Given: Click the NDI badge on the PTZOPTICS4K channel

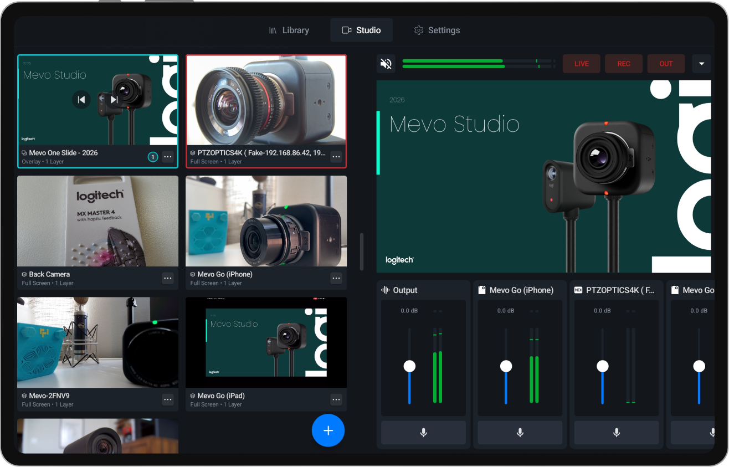Looking at the screenshot, I should click(578, 289).
